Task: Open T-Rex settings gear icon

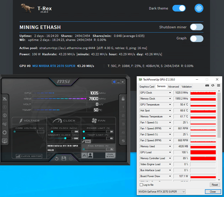Action: [199, 8]
